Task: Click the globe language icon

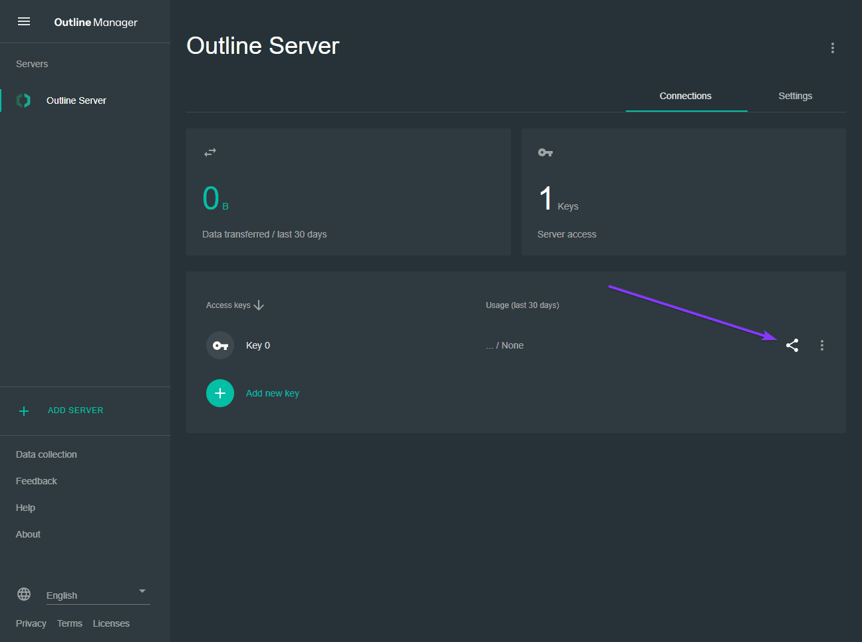Action: pos(24,594)
